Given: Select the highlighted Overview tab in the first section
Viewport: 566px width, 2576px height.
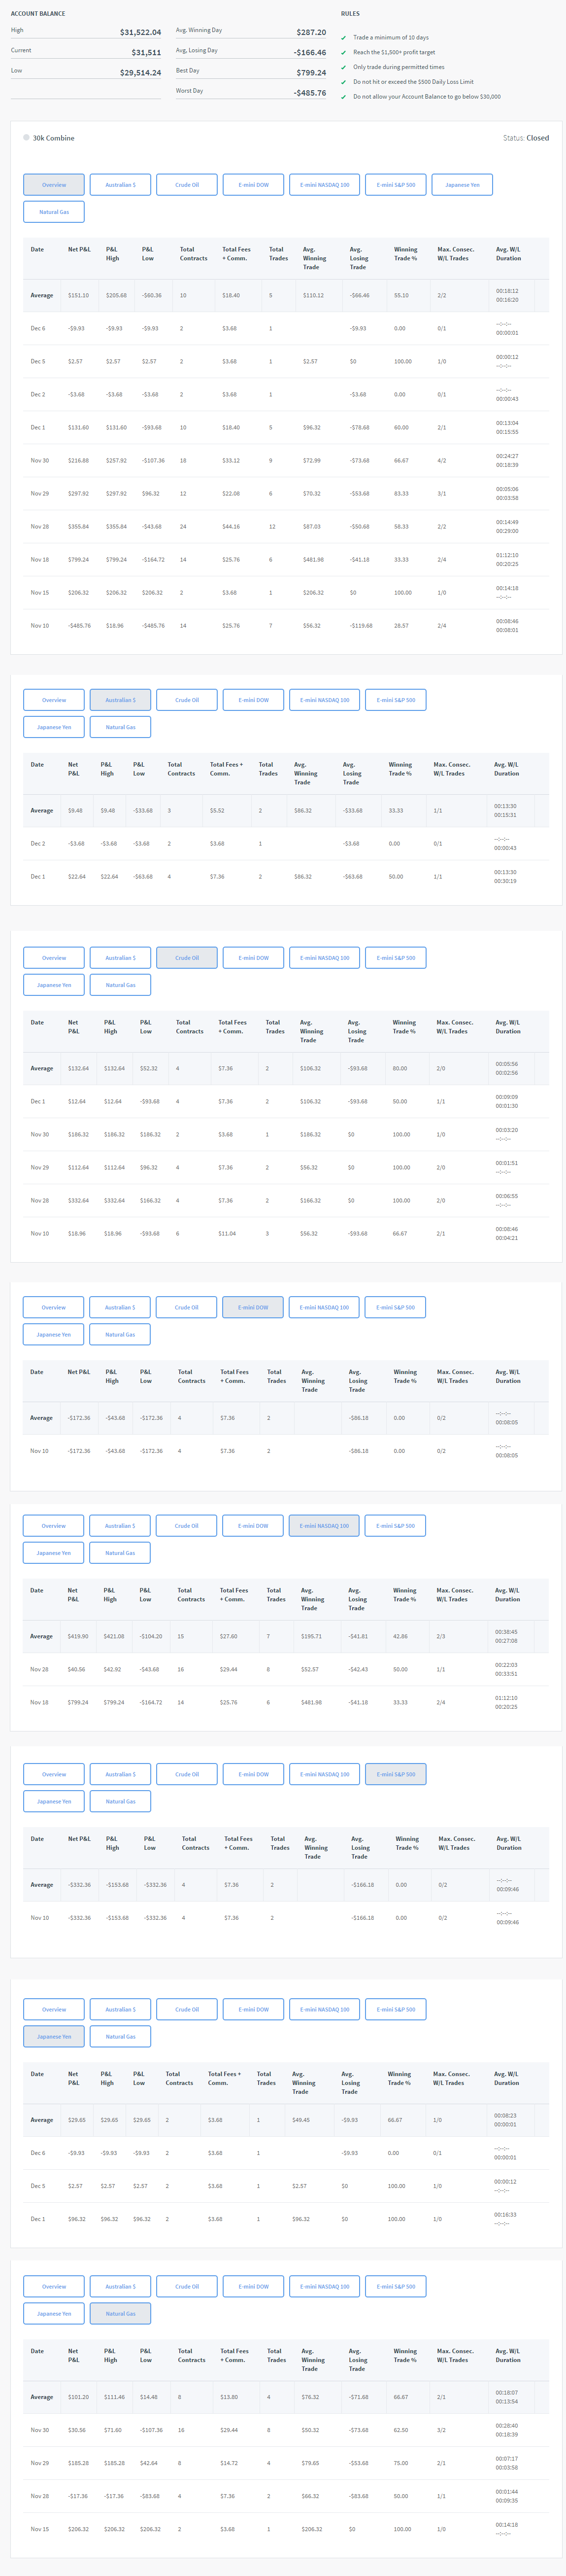Looking at the screenshot, I should 54,185.
